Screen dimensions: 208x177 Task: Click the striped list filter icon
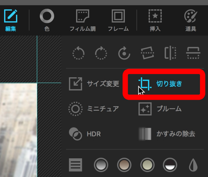pos(75,165)
